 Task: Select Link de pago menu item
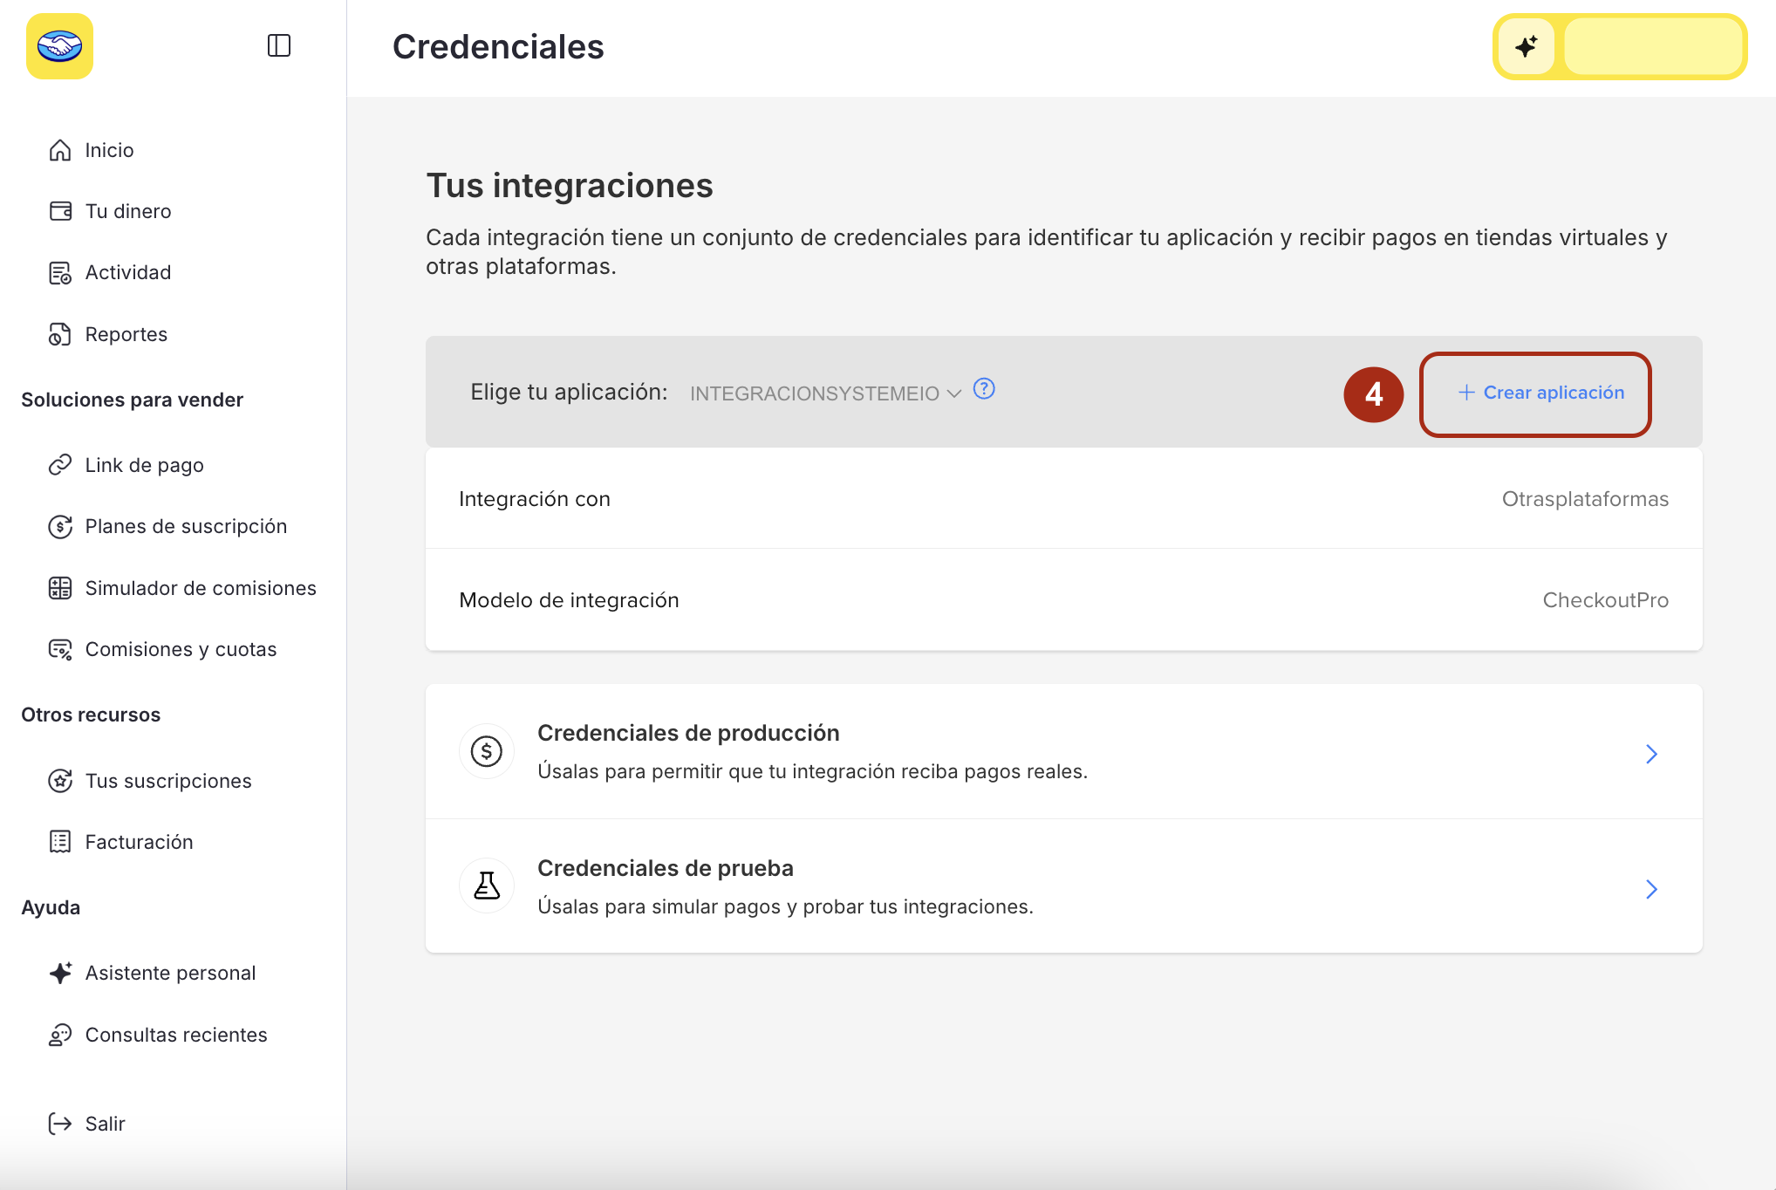[145, 465]
